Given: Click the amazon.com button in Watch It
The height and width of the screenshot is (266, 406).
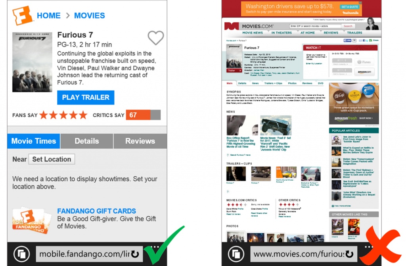Looking at the screenshot, I should (364, 72).
